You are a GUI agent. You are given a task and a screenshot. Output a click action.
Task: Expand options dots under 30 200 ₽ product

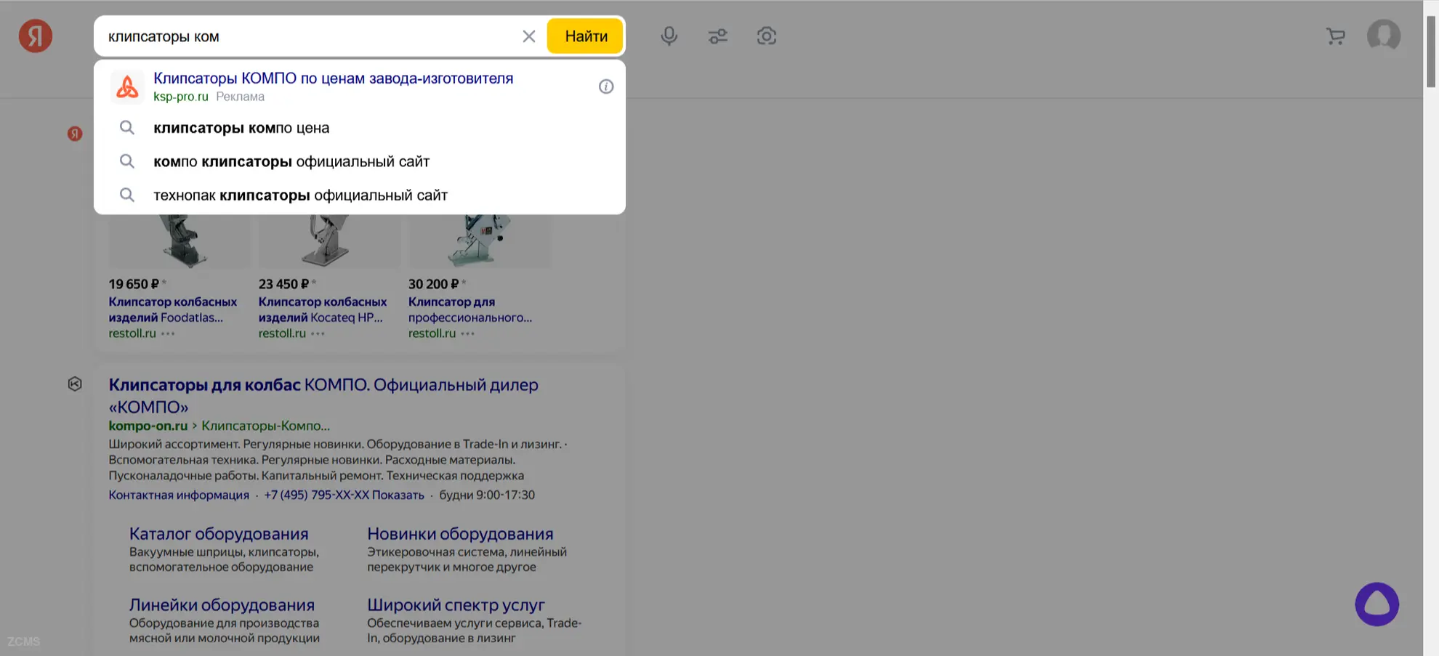coord(467,333)
